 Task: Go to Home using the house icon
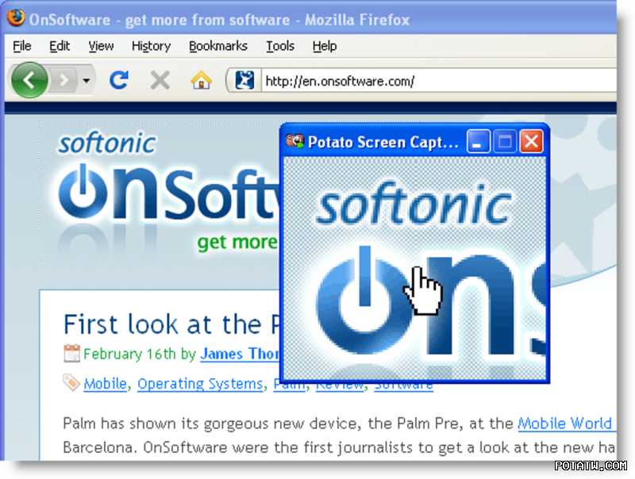tap(202, 80)
